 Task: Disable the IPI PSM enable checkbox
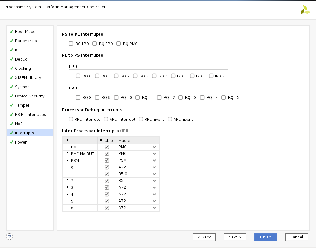click(107, 160)
